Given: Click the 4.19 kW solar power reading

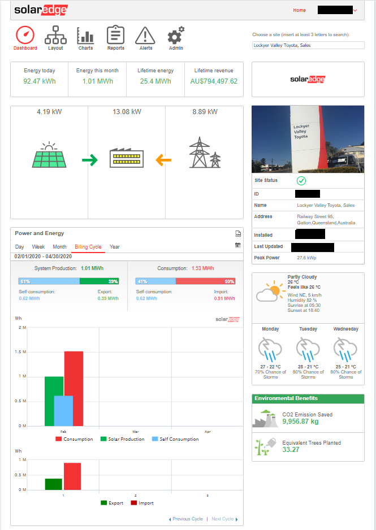Looking at the screenshot, I should pyautogui.click(x=49, y=112).
